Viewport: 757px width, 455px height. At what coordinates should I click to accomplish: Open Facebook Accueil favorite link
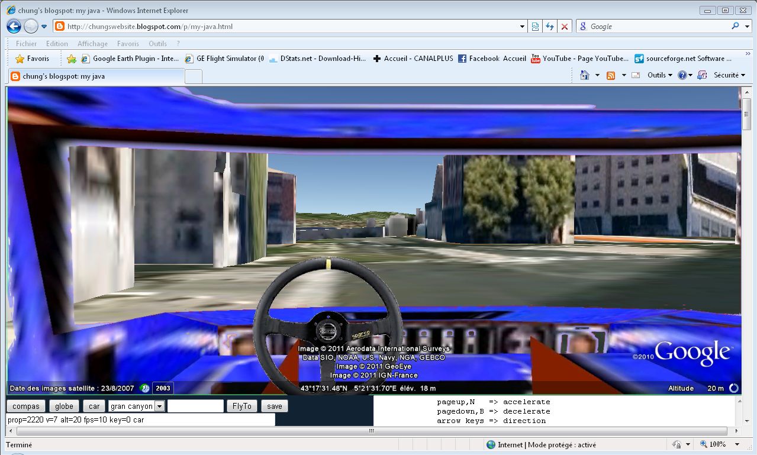tap(492, 59)
